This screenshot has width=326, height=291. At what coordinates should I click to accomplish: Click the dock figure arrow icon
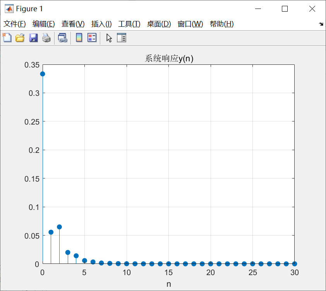pyautogui.click(x=321, y=24)
